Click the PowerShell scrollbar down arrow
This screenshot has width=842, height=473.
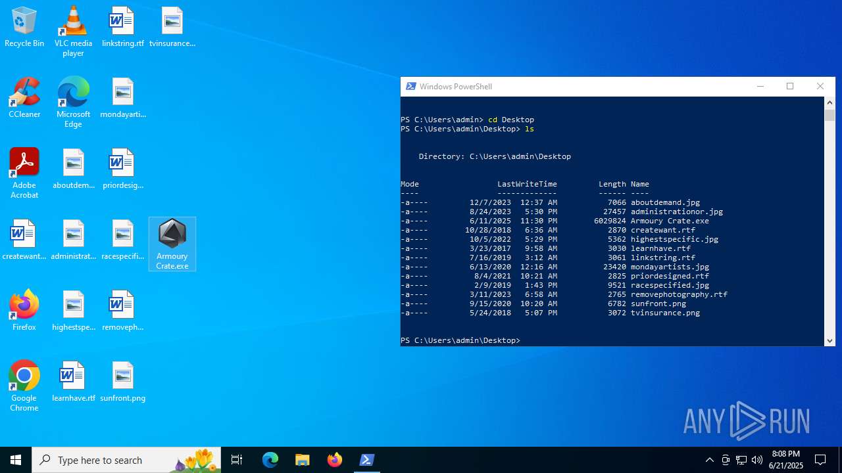(830, 340)
